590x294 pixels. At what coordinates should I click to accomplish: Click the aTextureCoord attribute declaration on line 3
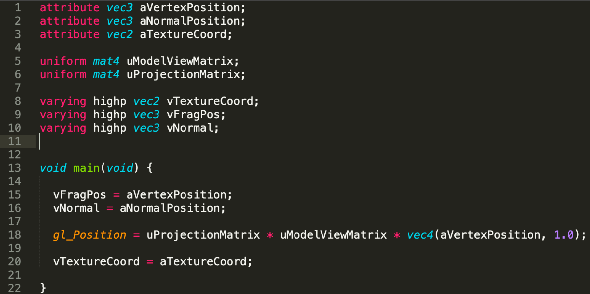coord(183,34)
